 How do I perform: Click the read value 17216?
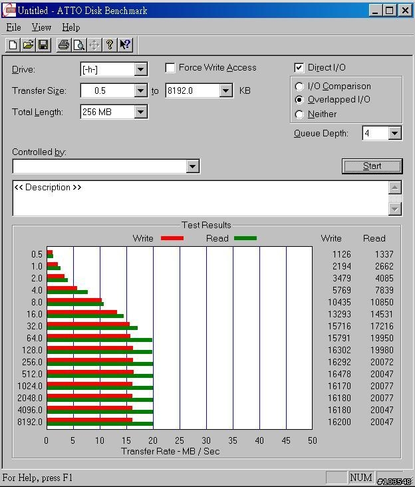click(382, 326)
